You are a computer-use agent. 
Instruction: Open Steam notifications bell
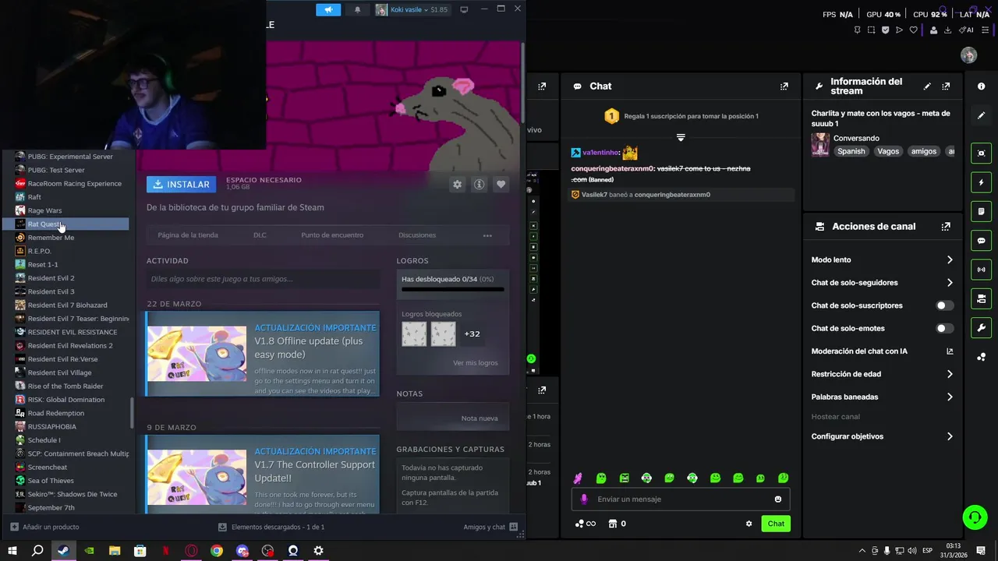357,9
